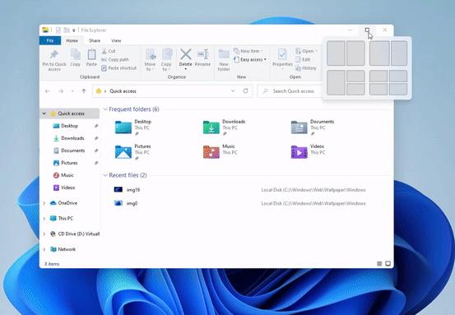Select Downloads in navigation pane

pos(72,138)
